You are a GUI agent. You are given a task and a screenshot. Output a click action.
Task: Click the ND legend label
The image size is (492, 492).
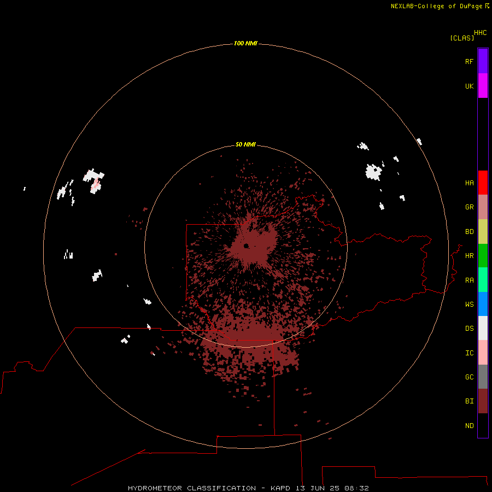[469, 425]
